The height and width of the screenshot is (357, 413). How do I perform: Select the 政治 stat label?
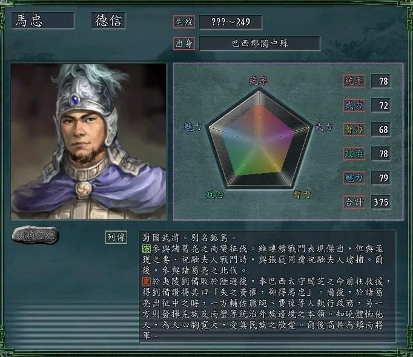pyautogui.click(x=354, y=154)
